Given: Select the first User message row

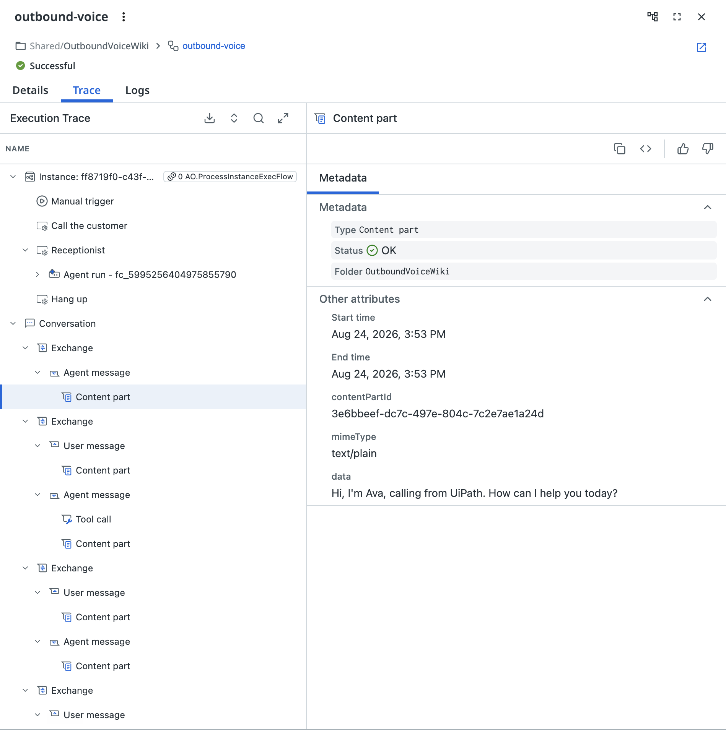Looking at the screenshot, I should (153, 446).
